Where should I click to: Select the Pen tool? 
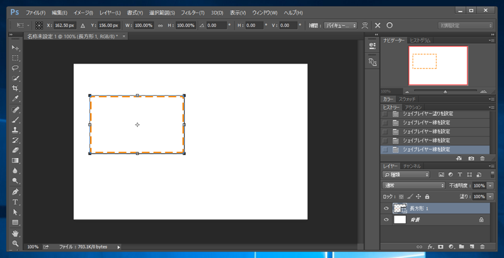pos(15,192)
